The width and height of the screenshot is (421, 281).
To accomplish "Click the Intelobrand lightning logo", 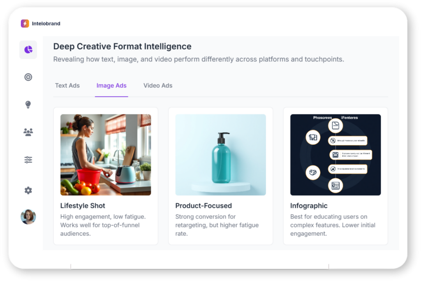I will coord(25,23).
